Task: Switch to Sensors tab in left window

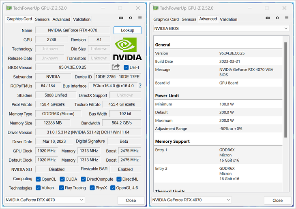Action: [x=42, y=19]
